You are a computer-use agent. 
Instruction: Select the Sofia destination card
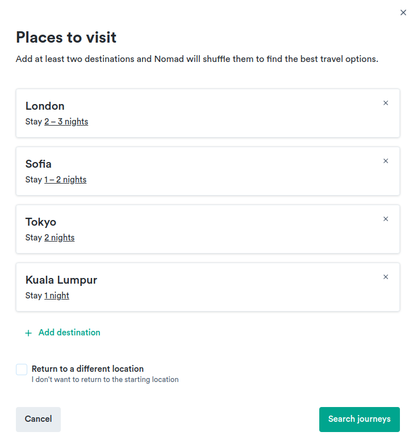click(208, 171)
